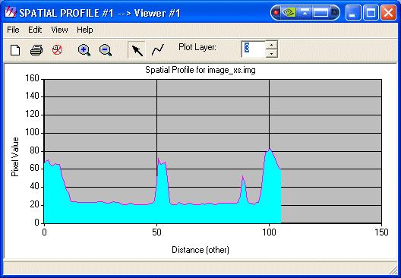The height and width of the screenshot is (278, 401).
Task: Select the arrow pointer tool
Action: tap(137, 50)
